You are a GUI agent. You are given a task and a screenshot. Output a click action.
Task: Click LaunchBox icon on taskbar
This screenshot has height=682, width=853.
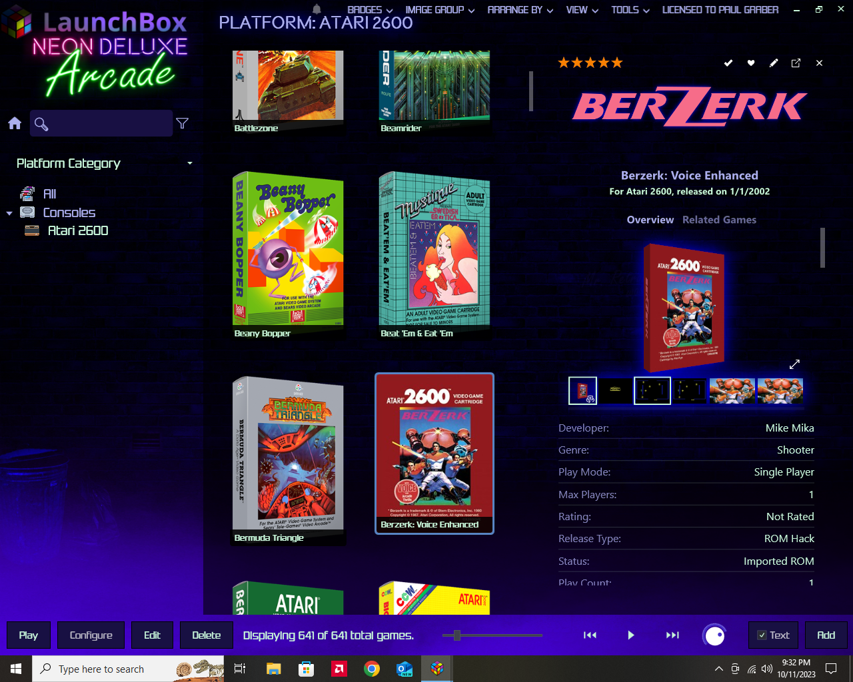pyautogui.click(x=437, y=669)
